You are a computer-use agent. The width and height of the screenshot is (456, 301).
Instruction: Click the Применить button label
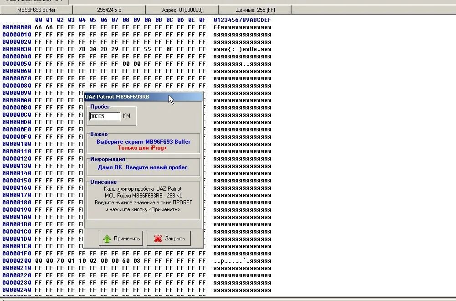click(127, 239)
